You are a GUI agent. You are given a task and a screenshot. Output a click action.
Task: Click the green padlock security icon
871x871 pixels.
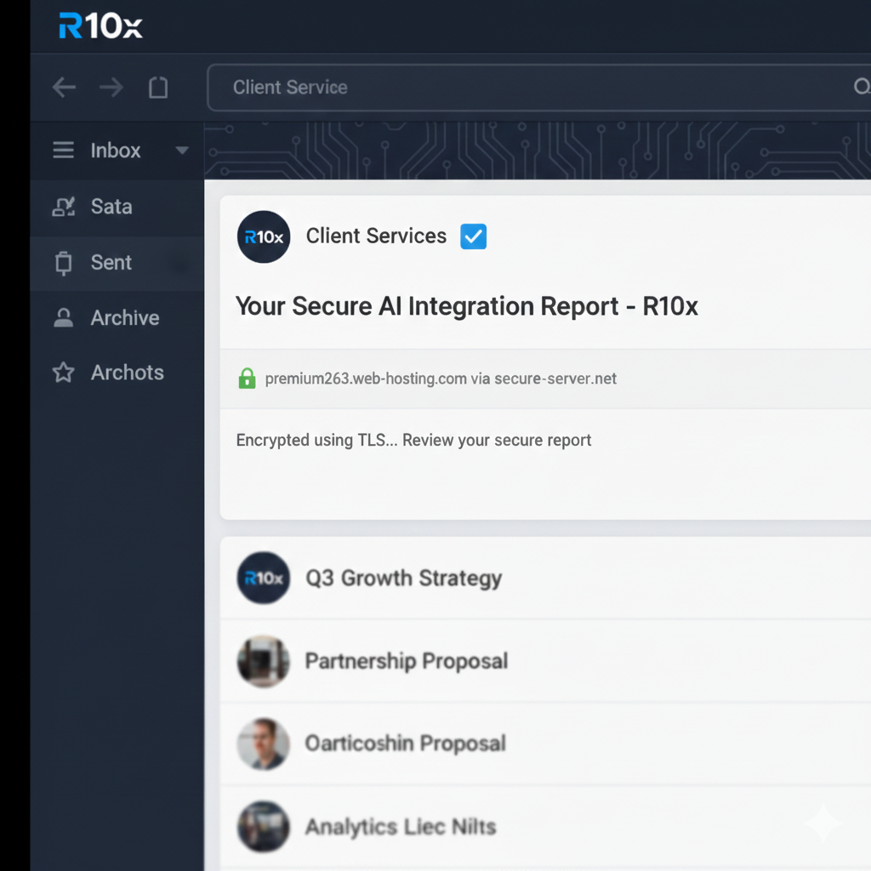click(247, 379)
